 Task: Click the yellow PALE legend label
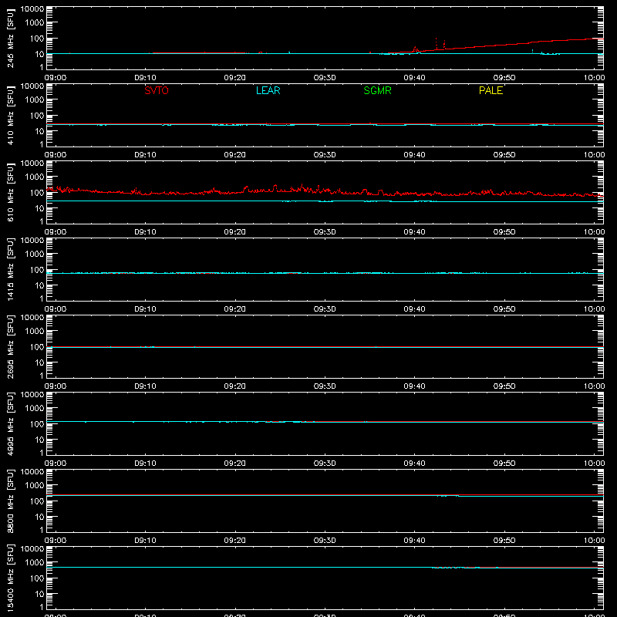pyautogui.click(x=491, y=90)
